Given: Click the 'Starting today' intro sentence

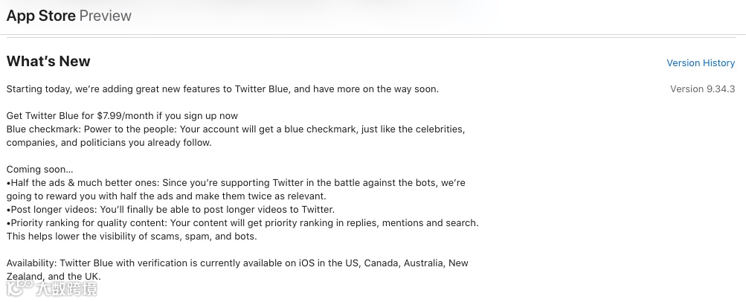Looking at the screenshot, I should [x=222, y=89].
